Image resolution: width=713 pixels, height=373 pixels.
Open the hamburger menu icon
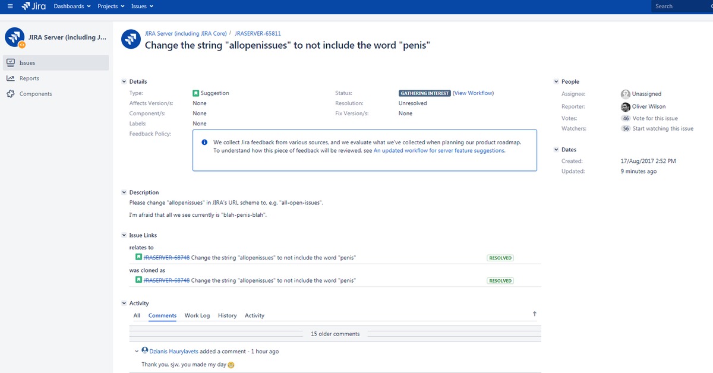[x=10, y=7]
